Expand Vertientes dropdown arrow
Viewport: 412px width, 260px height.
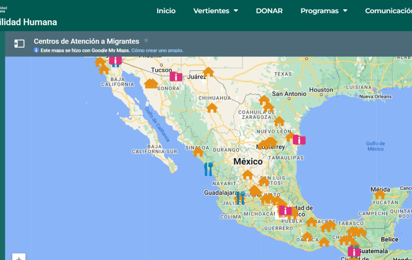236,11
